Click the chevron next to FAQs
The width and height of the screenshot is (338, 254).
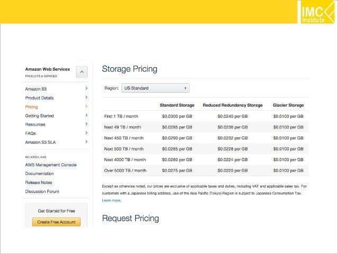tap(86, 133)
